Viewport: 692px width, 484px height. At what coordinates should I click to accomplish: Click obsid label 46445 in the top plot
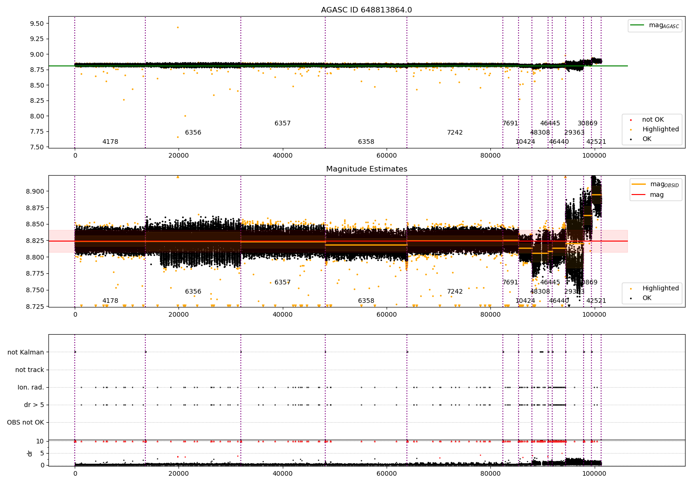coord(550,124)
